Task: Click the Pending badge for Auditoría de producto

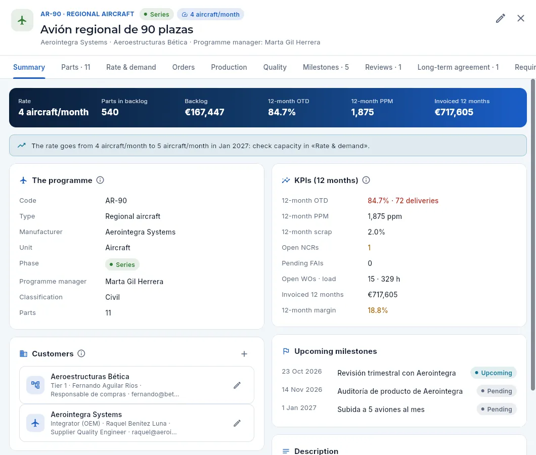Action: click(x=497, y=391)
